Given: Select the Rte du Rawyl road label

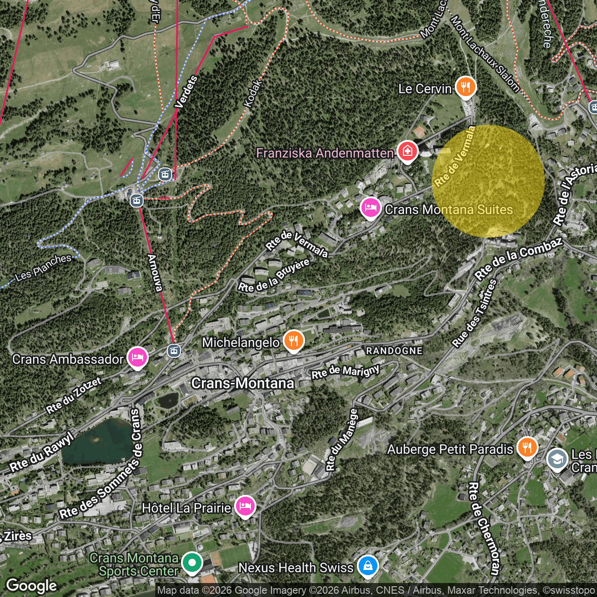Looking at the screenshot, I should coord(42,452).
